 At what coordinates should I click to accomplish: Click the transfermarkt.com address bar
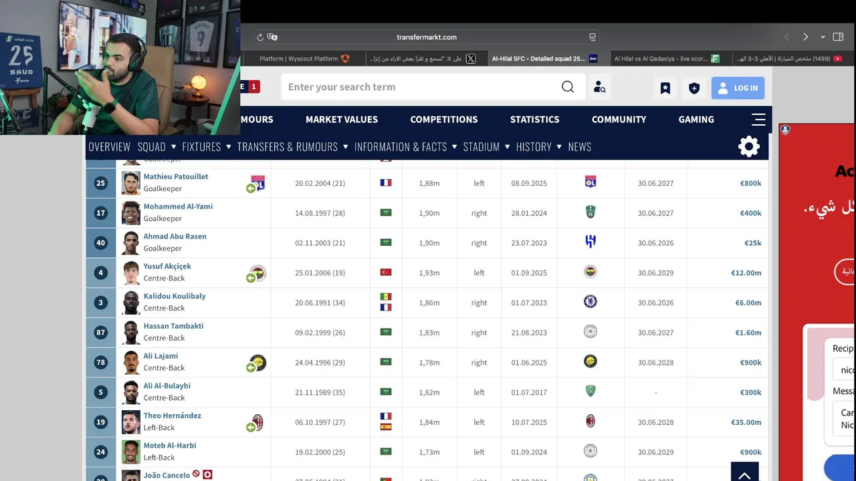(x=426, y=37)
